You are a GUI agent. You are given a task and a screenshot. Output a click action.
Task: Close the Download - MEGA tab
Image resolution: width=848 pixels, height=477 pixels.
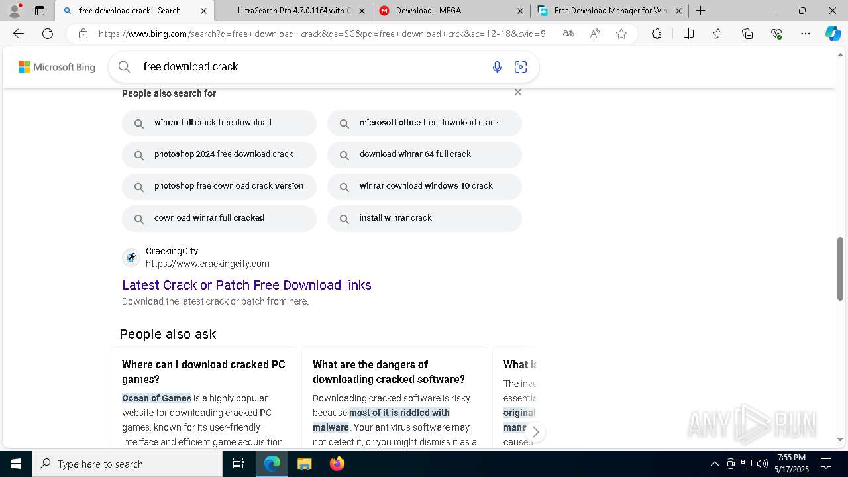click(520, 11)
